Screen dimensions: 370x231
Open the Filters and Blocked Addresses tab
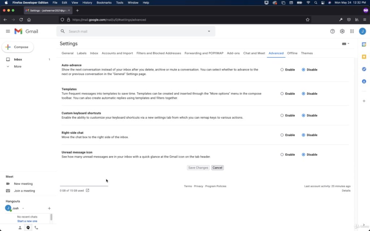(x=159, y=53)
